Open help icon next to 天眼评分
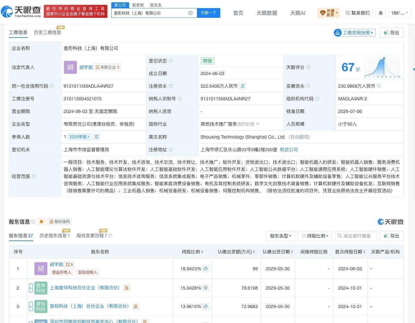Viewport: 415px width, 323px height. click(308, 67)
